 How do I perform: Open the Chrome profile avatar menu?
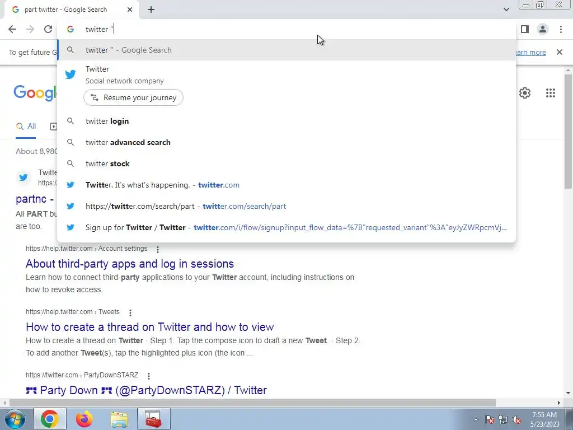click(x=543, y=29)
